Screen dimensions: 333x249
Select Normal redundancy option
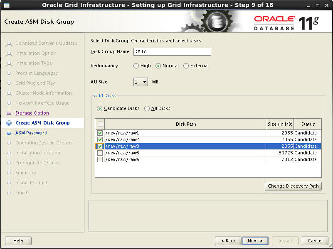click(158, 66)
